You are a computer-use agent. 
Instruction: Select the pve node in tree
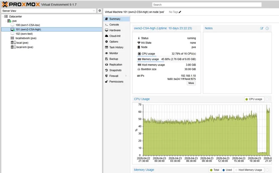14,21
